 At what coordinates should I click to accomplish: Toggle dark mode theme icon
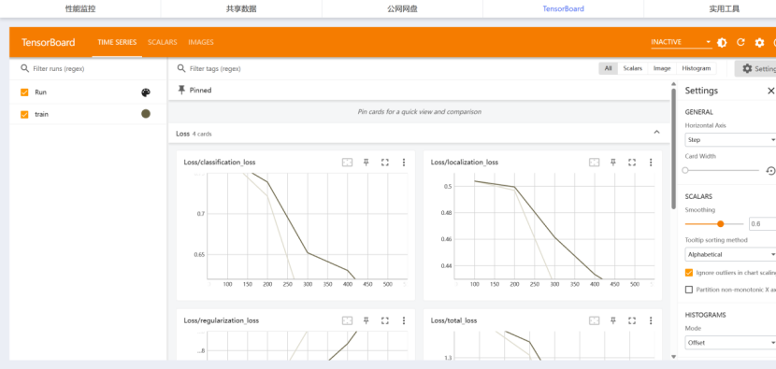click(722, 43)
